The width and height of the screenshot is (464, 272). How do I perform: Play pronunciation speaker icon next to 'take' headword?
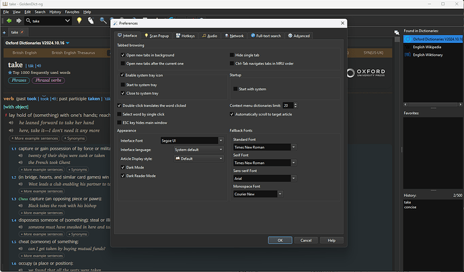(39, 66)
